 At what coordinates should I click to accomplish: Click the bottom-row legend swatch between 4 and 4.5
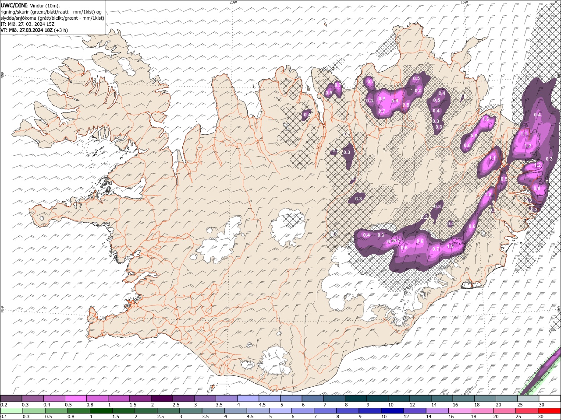click(235, 411)
